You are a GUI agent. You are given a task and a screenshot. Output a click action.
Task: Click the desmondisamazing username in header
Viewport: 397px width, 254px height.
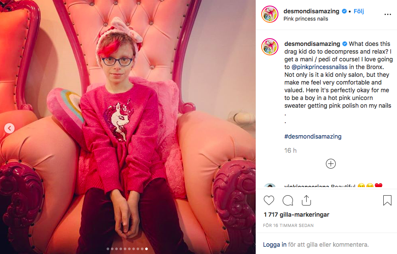311,11
